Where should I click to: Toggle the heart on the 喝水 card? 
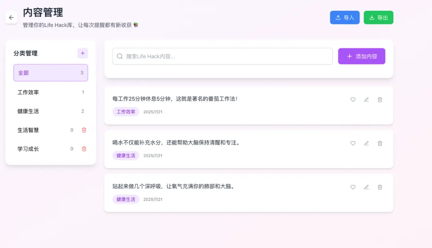tap(352, 143)
